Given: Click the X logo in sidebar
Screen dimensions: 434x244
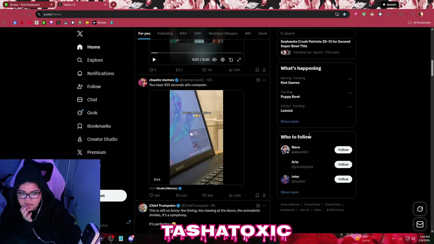Looking at the screenshot, I should [80, 34].
